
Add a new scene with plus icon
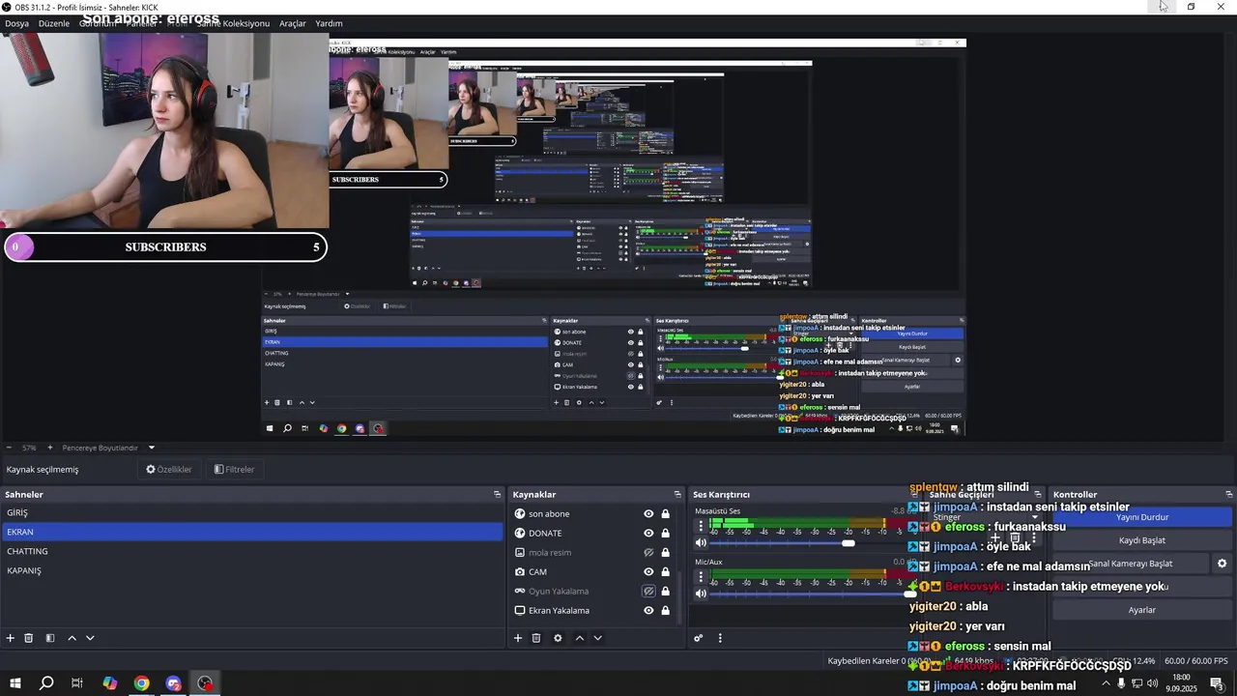point(11,638)
